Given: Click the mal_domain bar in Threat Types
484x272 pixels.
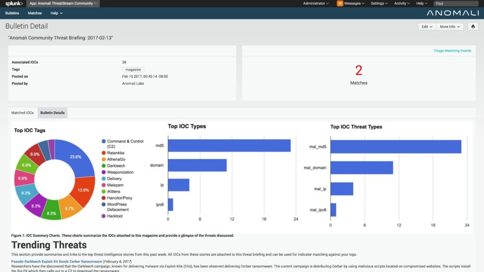Looking at the screenshot, I should pos(362,168).
